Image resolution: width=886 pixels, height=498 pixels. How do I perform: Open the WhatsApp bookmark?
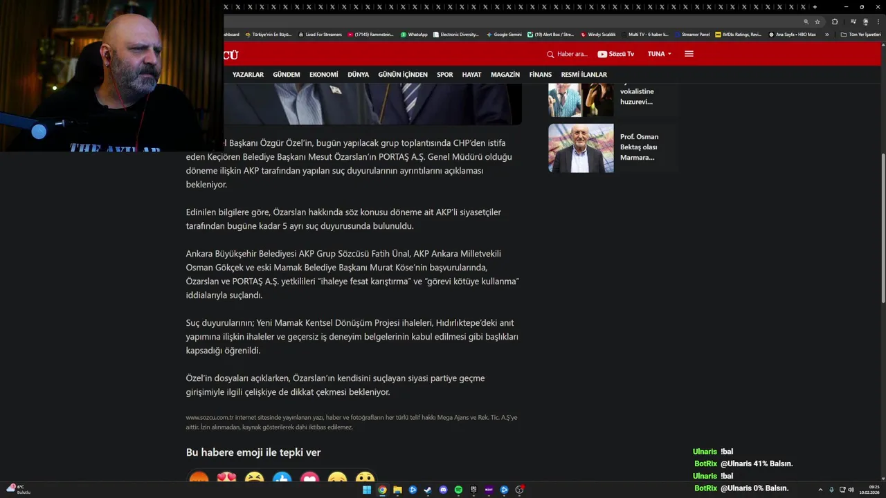pos(414,35)
